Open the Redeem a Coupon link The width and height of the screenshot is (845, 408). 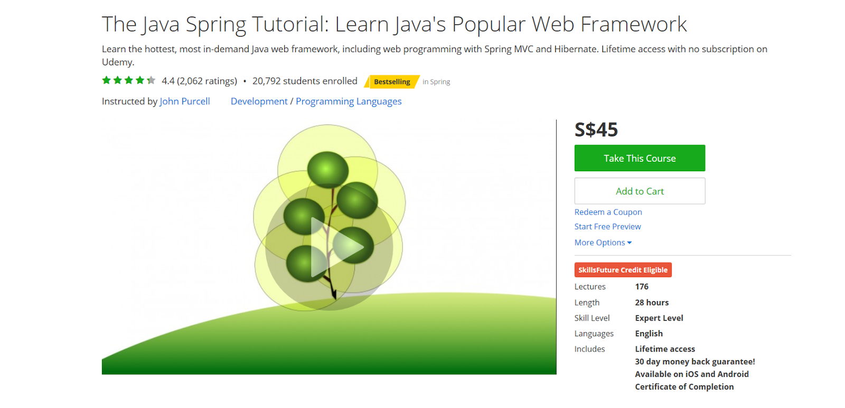click(608, 212)
